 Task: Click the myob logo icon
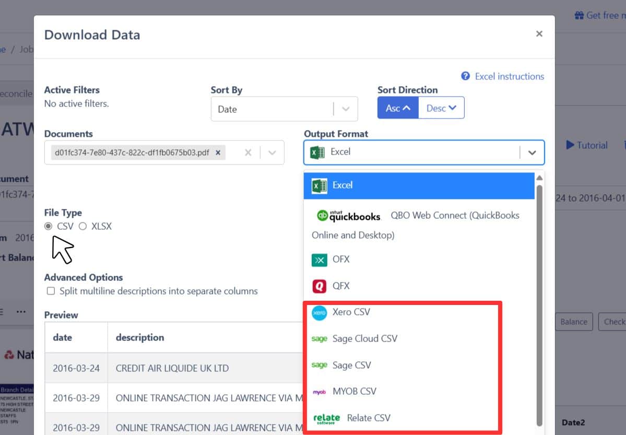(x=320, y=392)
